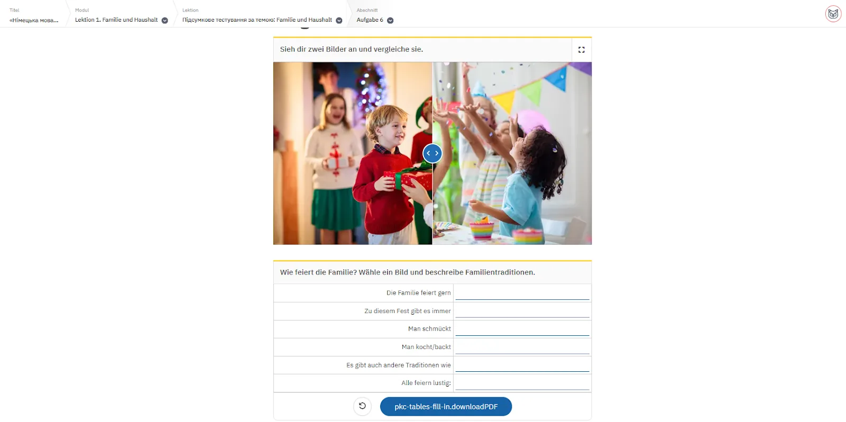Select the Christmas gift picture on the left

point(353,153)
